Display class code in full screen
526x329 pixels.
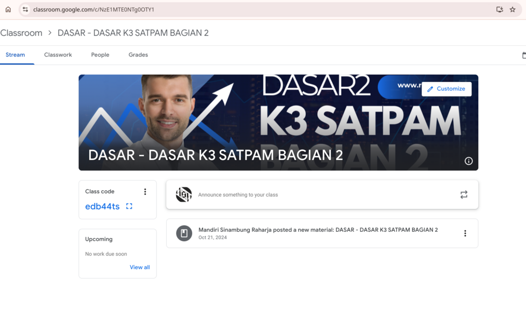point(129,206)
